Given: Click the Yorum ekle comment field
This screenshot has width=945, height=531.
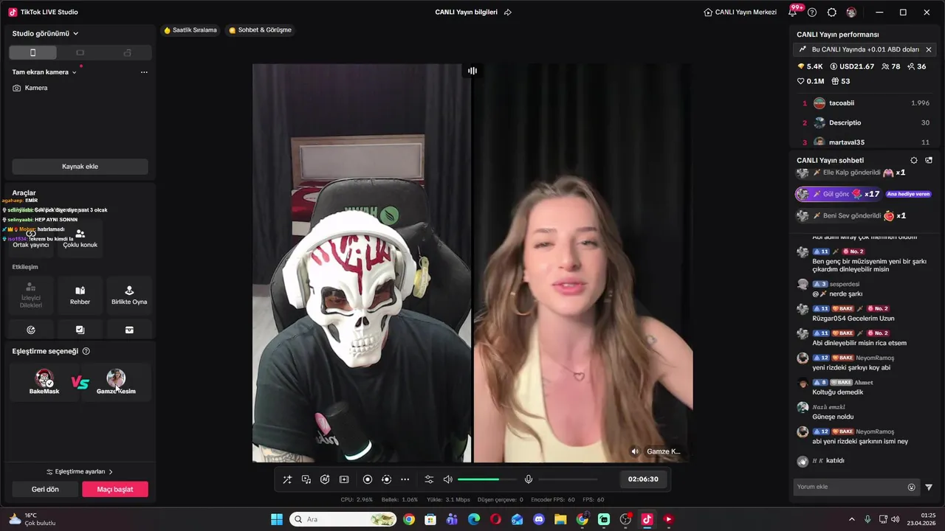Looking at the screenshot, I should pos(850,487).
